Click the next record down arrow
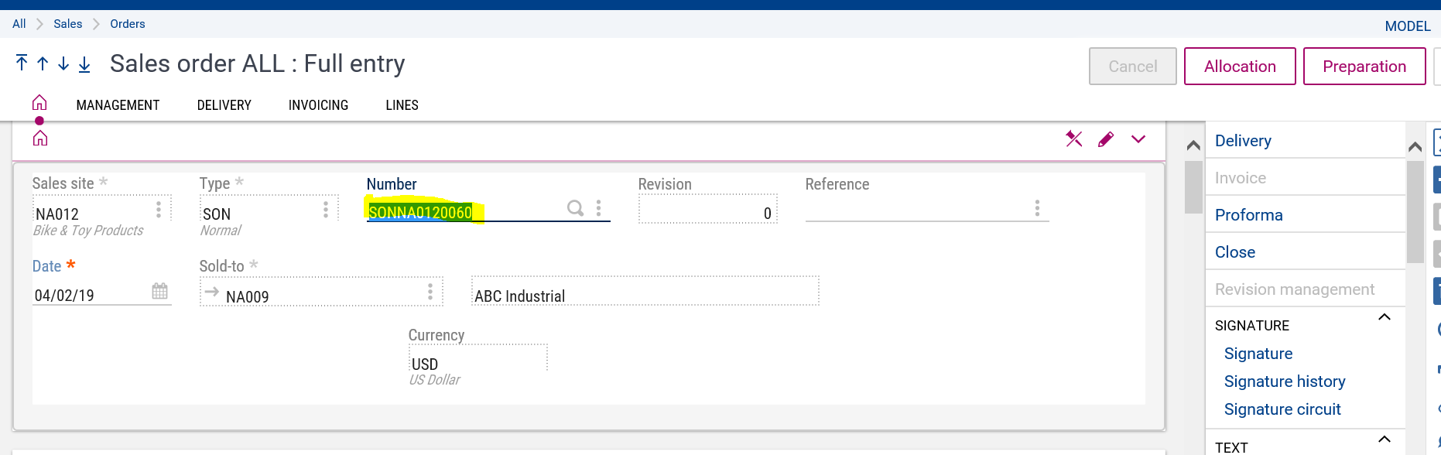This screenshot has height=455, width=1441. [63, 63]
